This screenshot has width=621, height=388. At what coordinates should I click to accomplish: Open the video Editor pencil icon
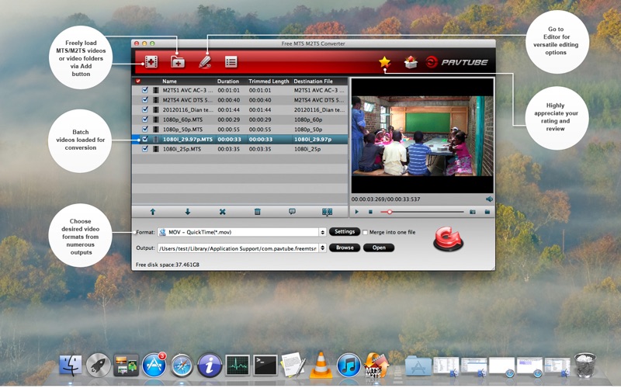coord(205,62)
